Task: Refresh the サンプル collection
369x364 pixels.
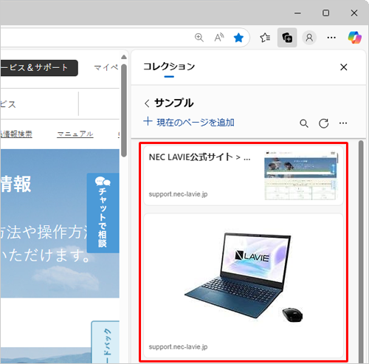Action: 324,123
